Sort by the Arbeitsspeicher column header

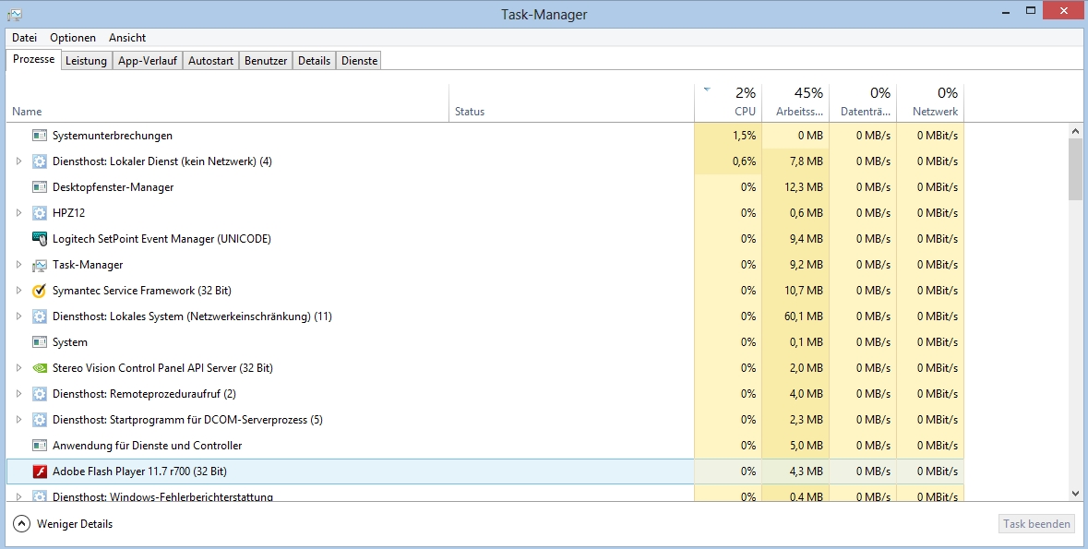[795, 102]
